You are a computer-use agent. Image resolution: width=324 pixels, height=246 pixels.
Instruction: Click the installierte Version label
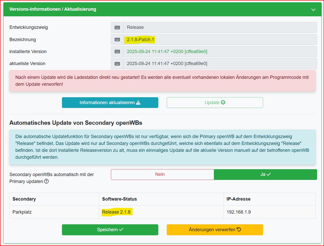pos(28,52)
